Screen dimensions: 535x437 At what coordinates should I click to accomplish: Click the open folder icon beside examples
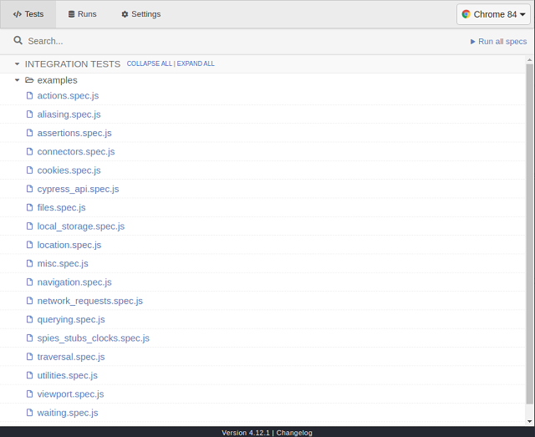(x=29, y=80)
